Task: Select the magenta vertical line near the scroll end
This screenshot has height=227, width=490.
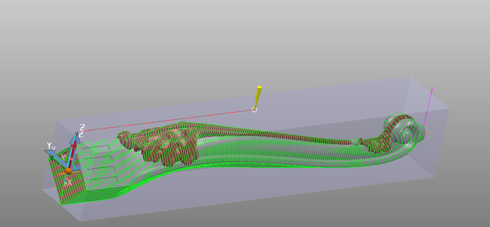Action: point(428,108)
